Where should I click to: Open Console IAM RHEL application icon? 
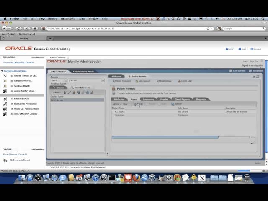(5, 81)
